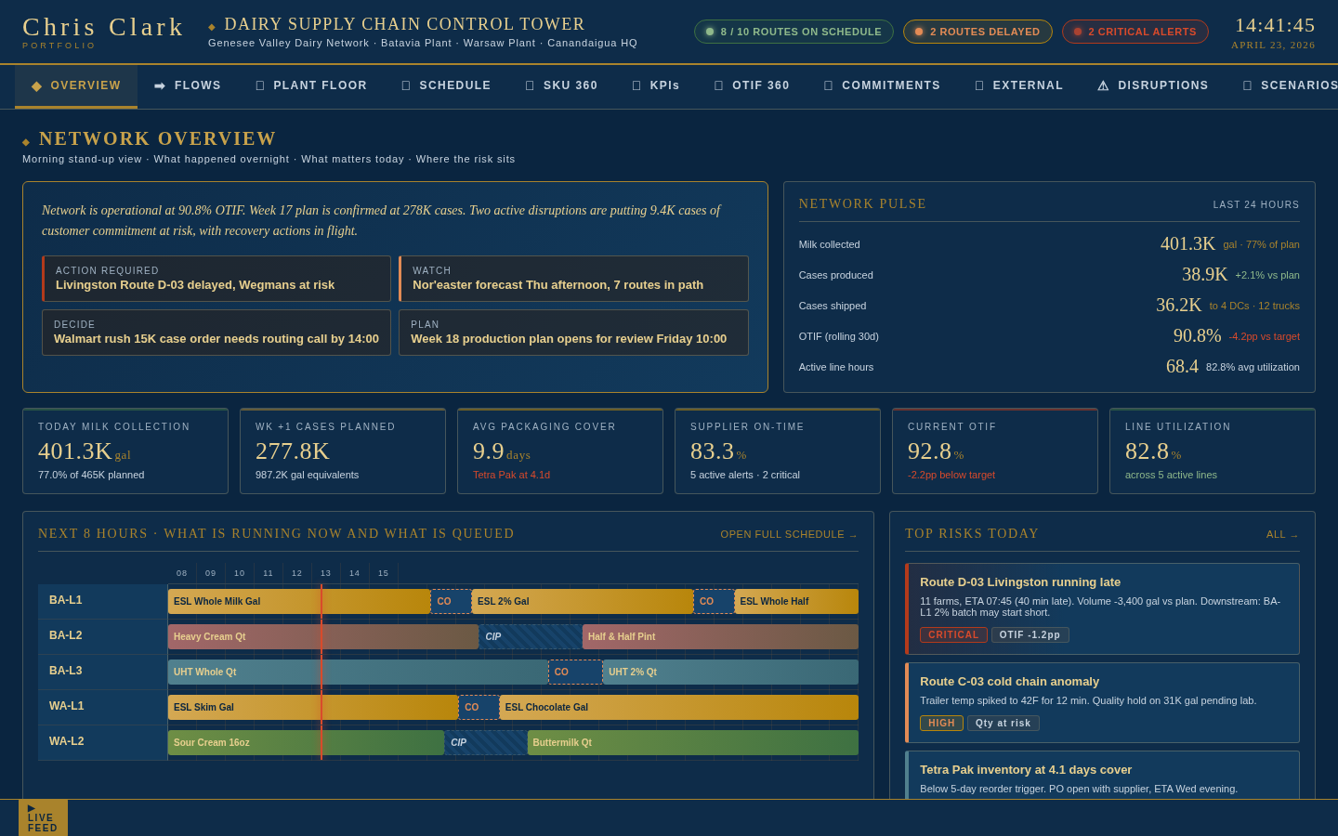The image size is (1338, 836).
Task: Click the KPIs tab icon
Action: (x=636, y=85)
